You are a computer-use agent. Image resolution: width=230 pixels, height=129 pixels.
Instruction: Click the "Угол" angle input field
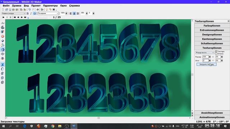point(206,61)
